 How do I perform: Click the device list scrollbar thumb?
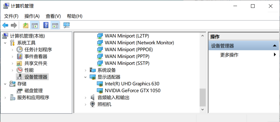pos(203,98)
